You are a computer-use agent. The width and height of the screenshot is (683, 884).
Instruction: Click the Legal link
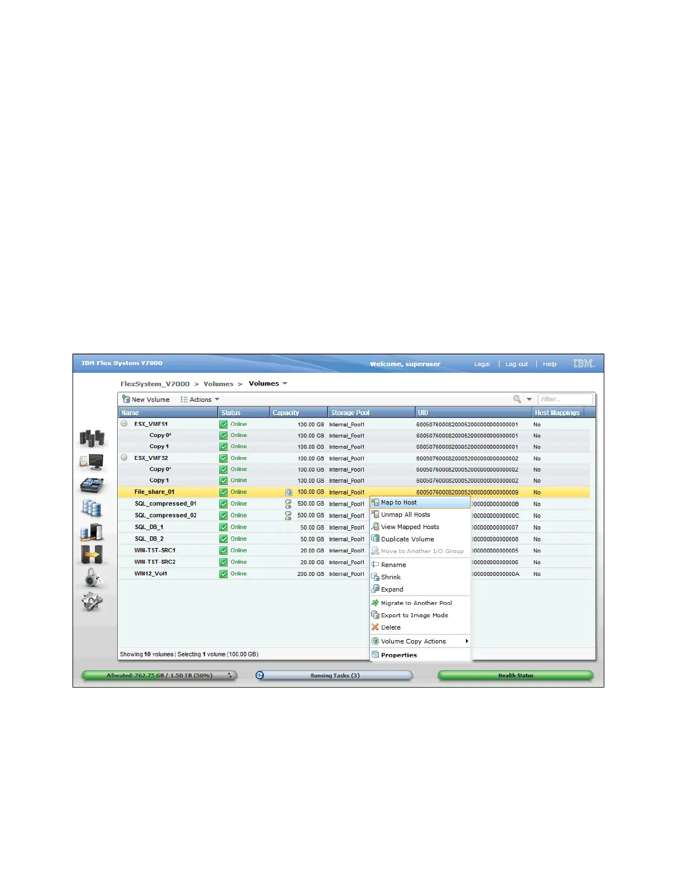482,364
